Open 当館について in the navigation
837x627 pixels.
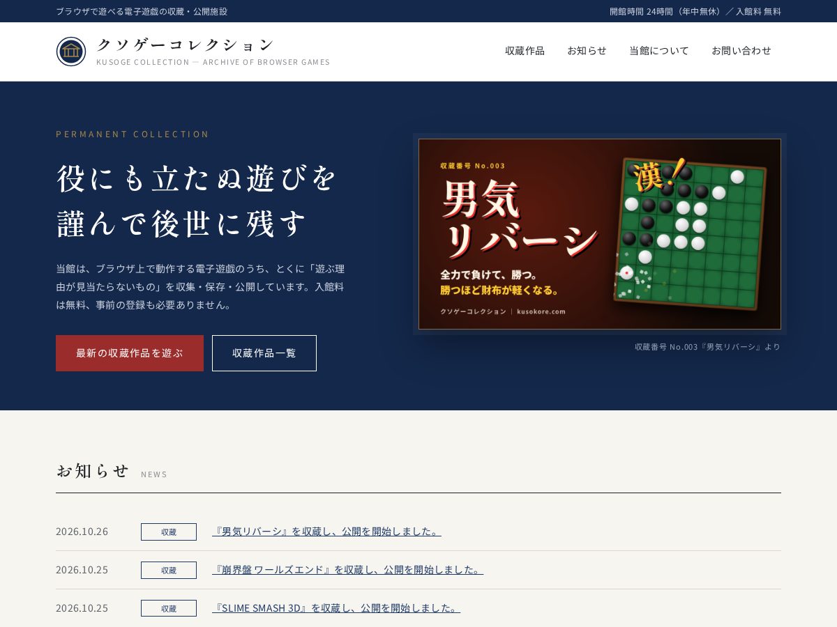coord(659,50)
